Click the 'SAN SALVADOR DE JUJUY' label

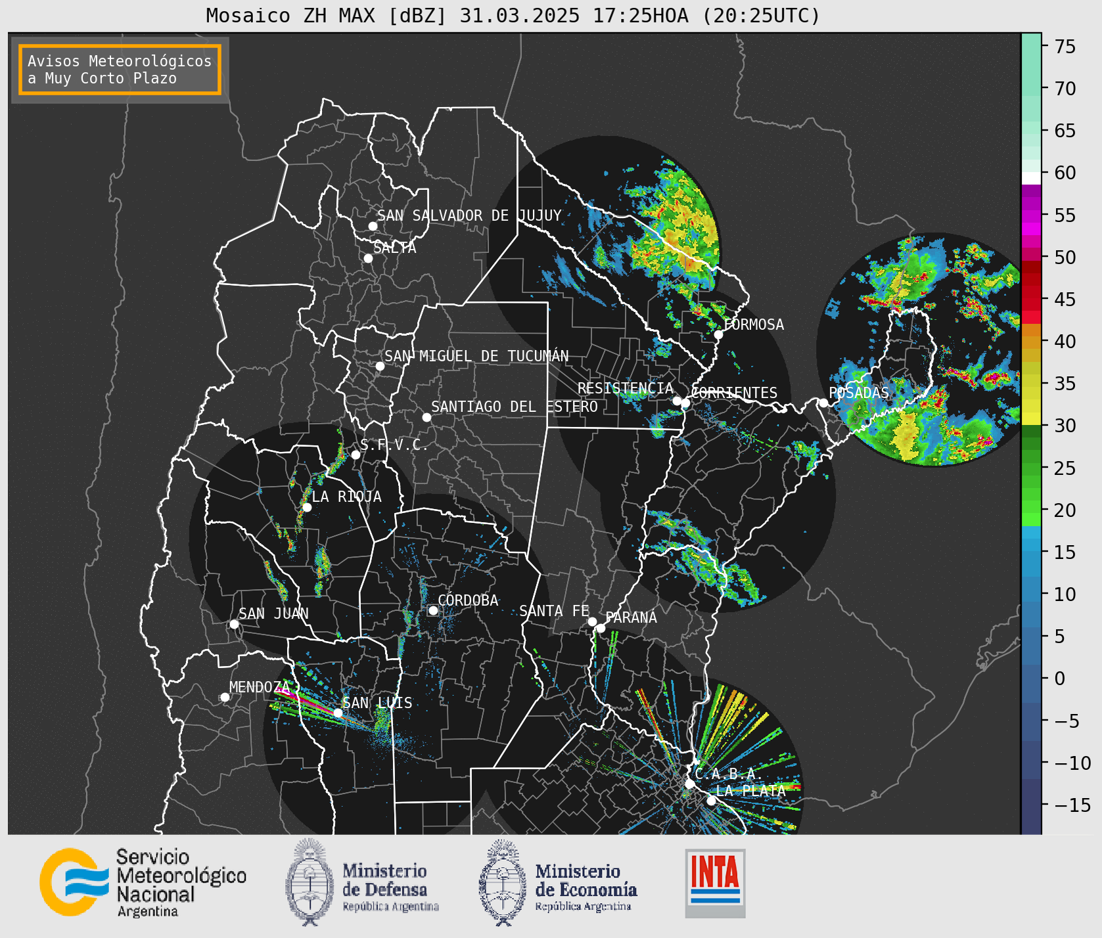[469, 215]
